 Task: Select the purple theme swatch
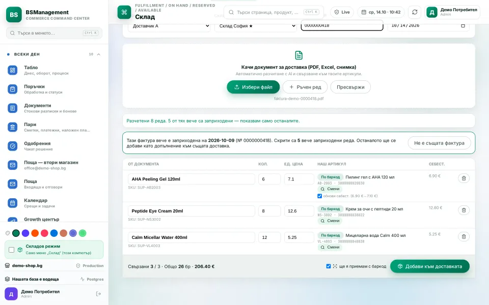click(25, 233)
